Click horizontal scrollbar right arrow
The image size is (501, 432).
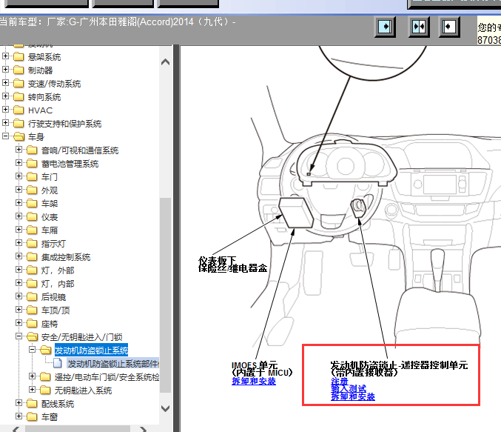click(143, 429)
